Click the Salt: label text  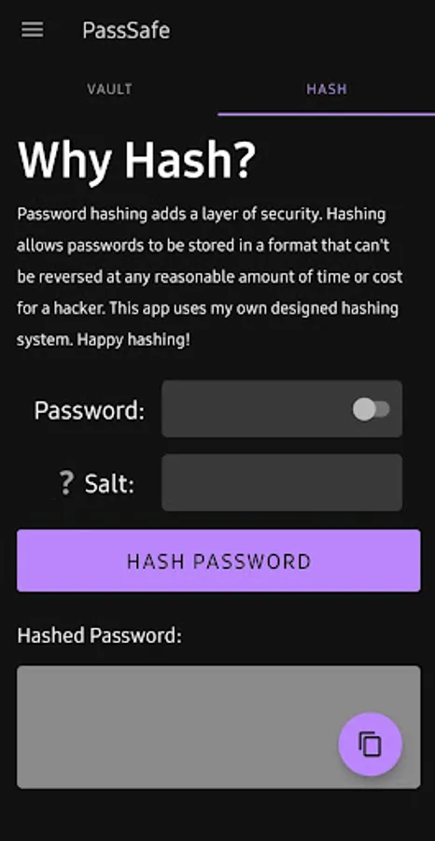click(109, 484)
